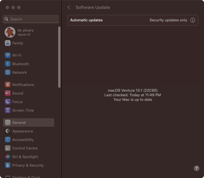Open Desktop & Dock settings
Image resolution: width=204 pixels, height=178 pixels.
(26, 177)
